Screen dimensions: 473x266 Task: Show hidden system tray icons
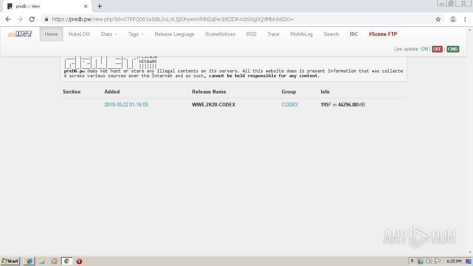point(412,261)
